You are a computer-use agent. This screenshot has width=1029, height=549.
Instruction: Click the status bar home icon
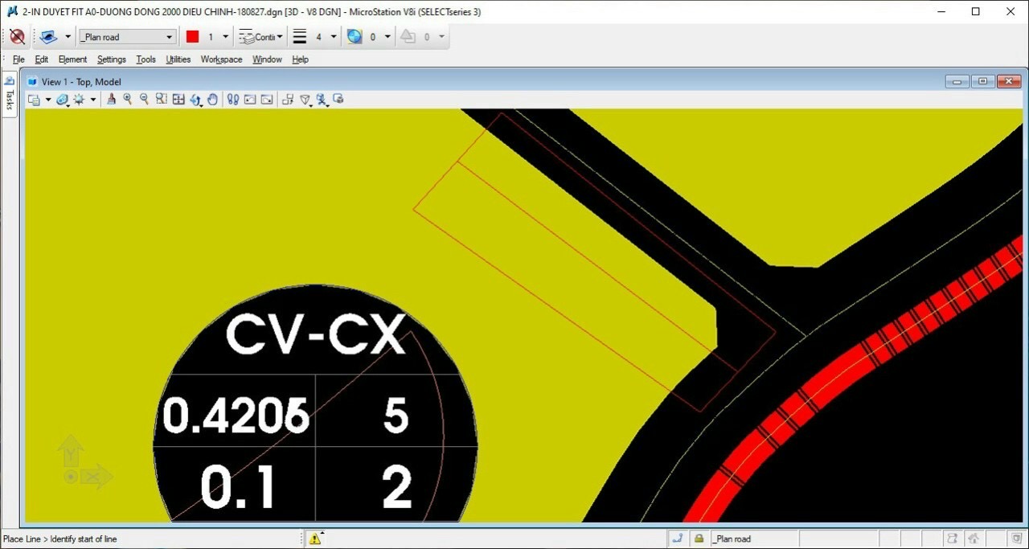(x=974, y=539)
